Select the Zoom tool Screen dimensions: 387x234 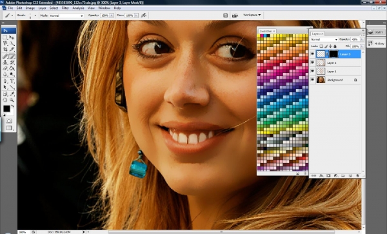click(12, 100)
